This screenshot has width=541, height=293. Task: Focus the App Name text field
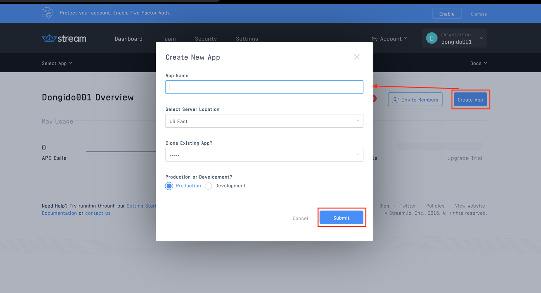tap(264, 87)
